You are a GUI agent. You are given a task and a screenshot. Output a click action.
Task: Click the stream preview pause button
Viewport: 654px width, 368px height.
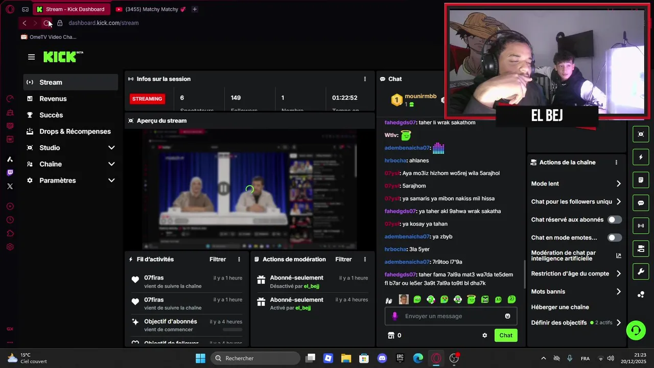tap(223, 189)
